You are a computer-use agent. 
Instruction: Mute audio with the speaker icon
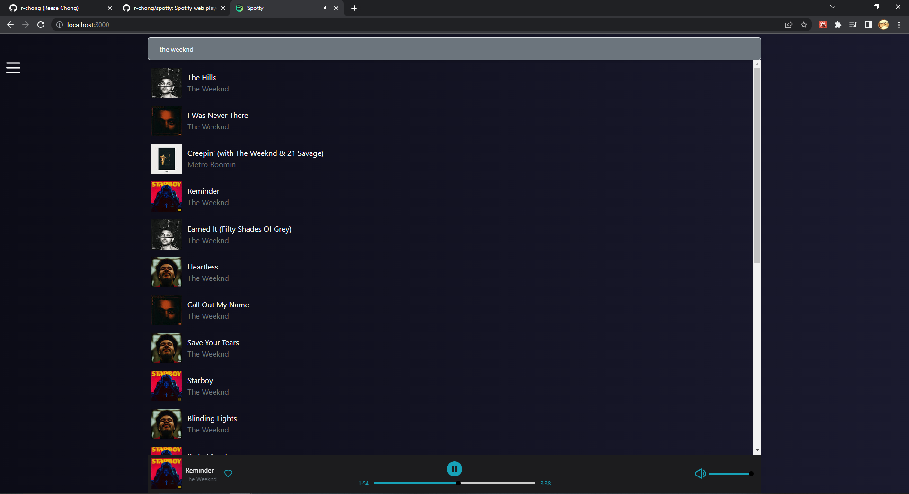pos(700,474)
